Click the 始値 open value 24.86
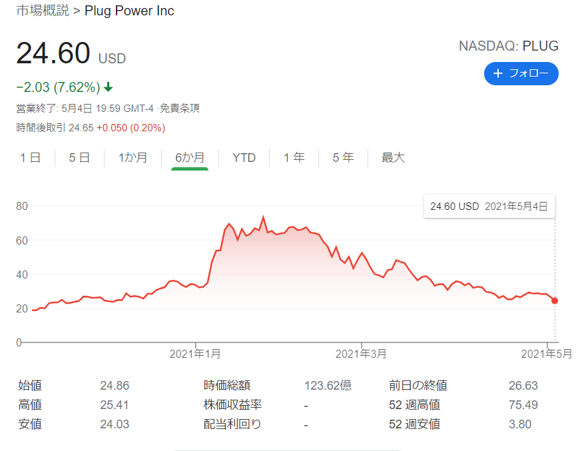Viewport: 580px width, 451px height. point(115,386)
